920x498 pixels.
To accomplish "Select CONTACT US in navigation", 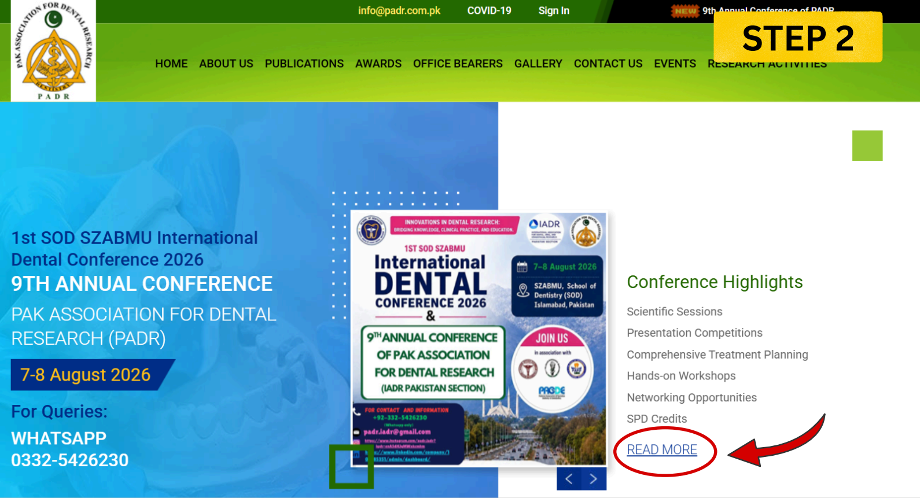I will coord(608,64).
